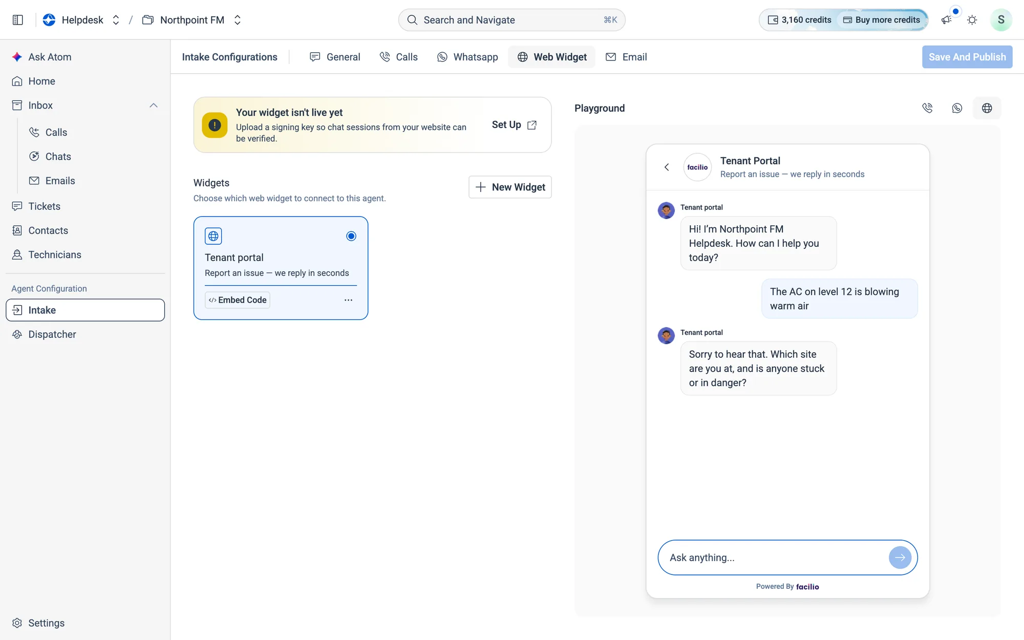Click the back arrow in Tenant Portal chat
Image resolution: width=1024 pixels, height=640 pixels.
pyautogui.click(x=667, y=167)
